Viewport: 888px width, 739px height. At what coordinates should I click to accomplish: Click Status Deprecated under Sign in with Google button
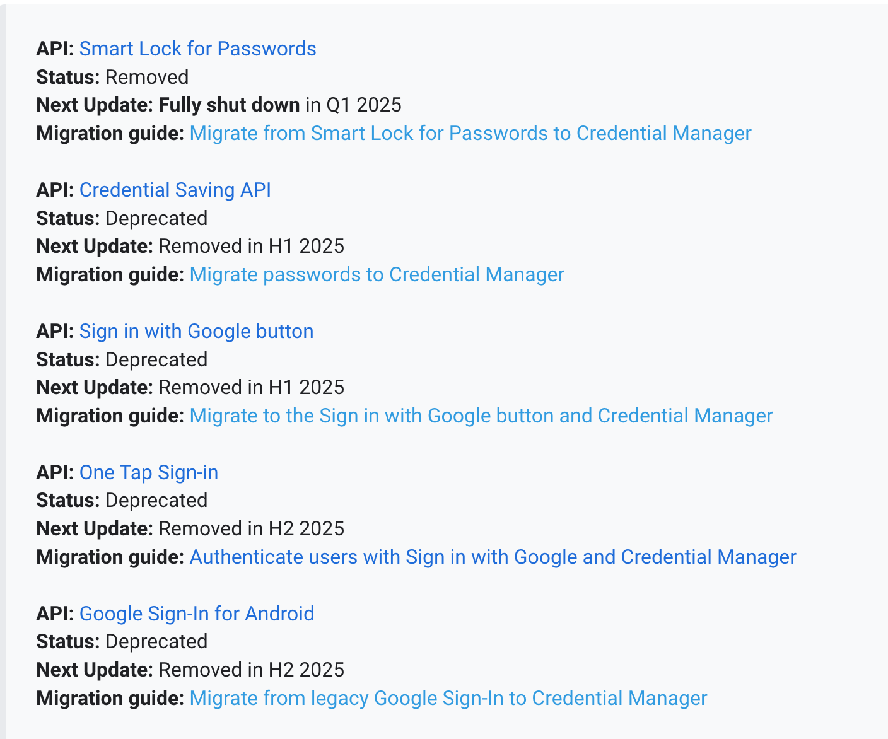(x=122, y=359)
